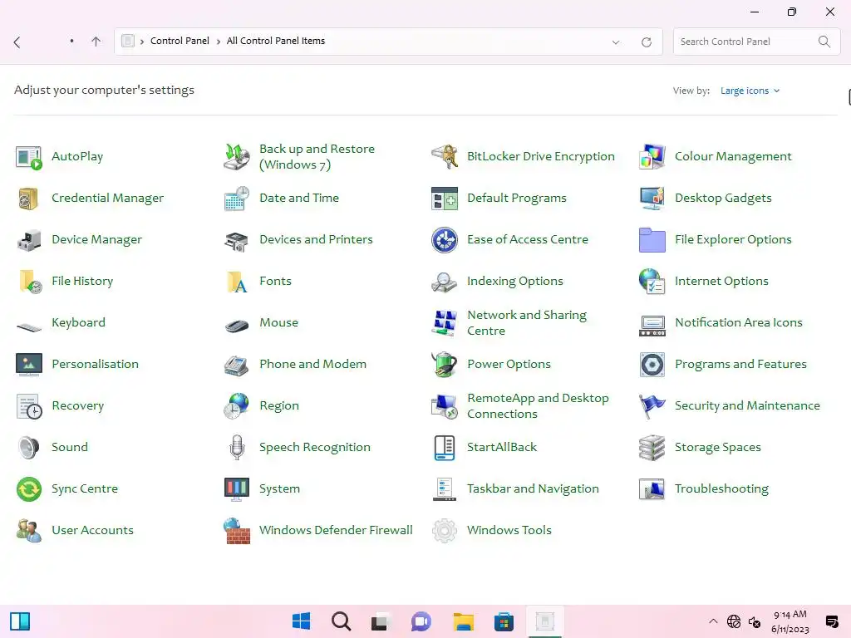
Task: Open taskbar Search magnifier
Action: (x=342, y=621)
